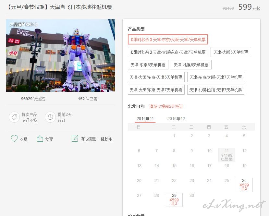Click the 提前2天 预订 label
Image resolution: width=269 pixels, height=216 pixels.
pos(65,117)
